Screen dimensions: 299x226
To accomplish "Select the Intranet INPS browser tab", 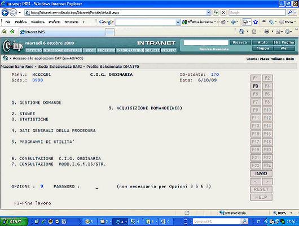I will 62,32.
